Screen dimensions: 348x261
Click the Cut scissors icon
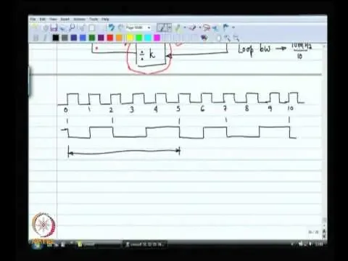[82, 28]
